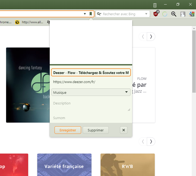Viewport: 196px width, 176px height.
Task: Click the Description text area
Action: [91, 105]
